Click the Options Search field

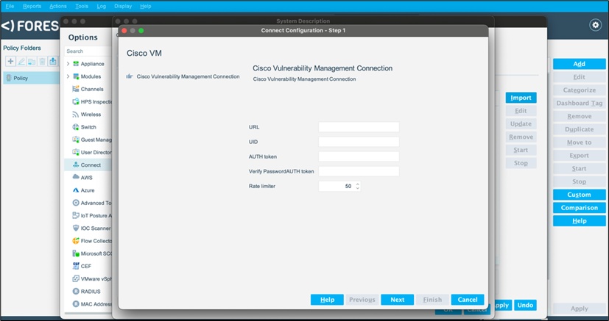tap(88, 51)
